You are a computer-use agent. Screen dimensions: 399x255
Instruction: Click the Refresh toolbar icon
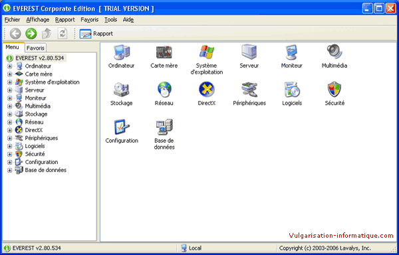point(62,33)
